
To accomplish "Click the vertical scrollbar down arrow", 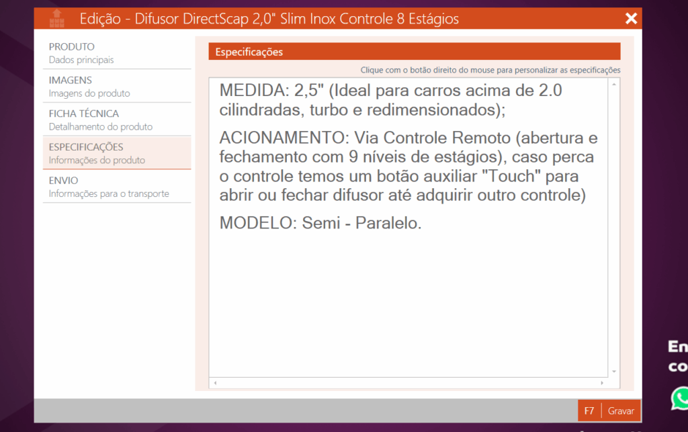I will tap(613, 371).
